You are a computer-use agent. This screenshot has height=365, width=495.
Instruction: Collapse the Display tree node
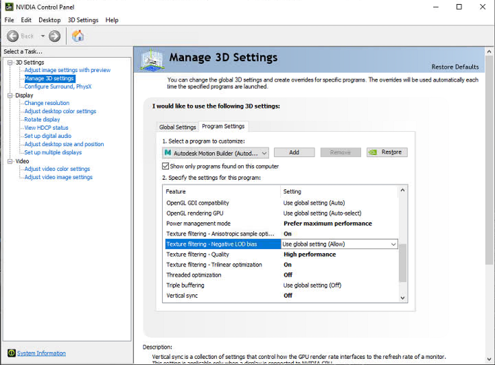tap(11, 95)
